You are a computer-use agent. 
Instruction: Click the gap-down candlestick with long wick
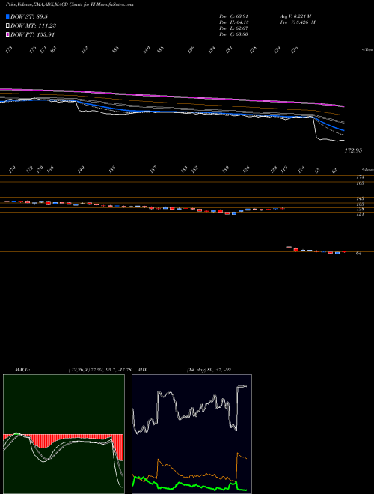point(289,247)
